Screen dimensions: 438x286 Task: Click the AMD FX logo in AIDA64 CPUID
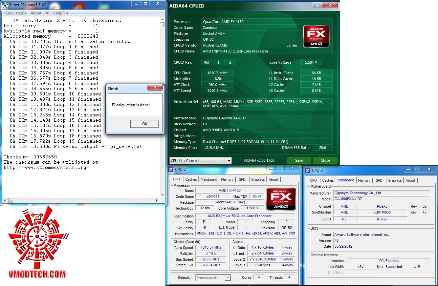point(316,36)
